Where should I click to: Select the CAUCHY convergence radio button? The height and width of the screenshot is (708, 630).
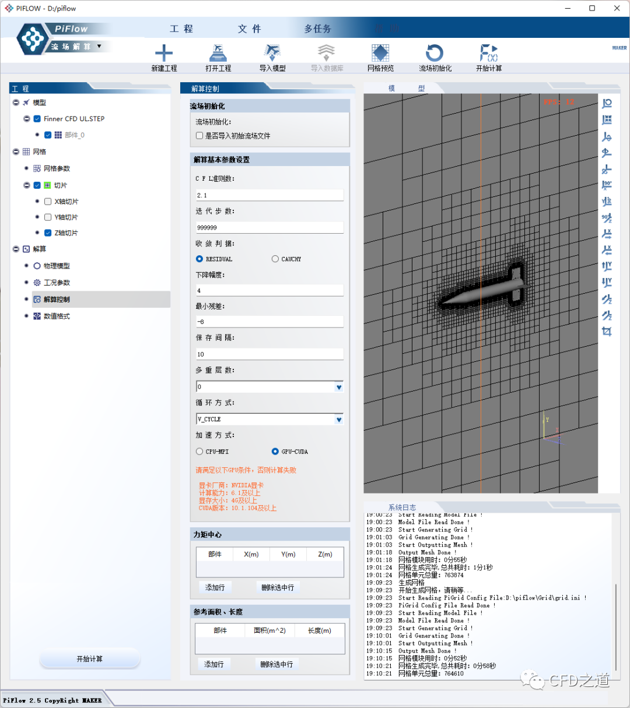pyautogui.click(x=275, y=259)
